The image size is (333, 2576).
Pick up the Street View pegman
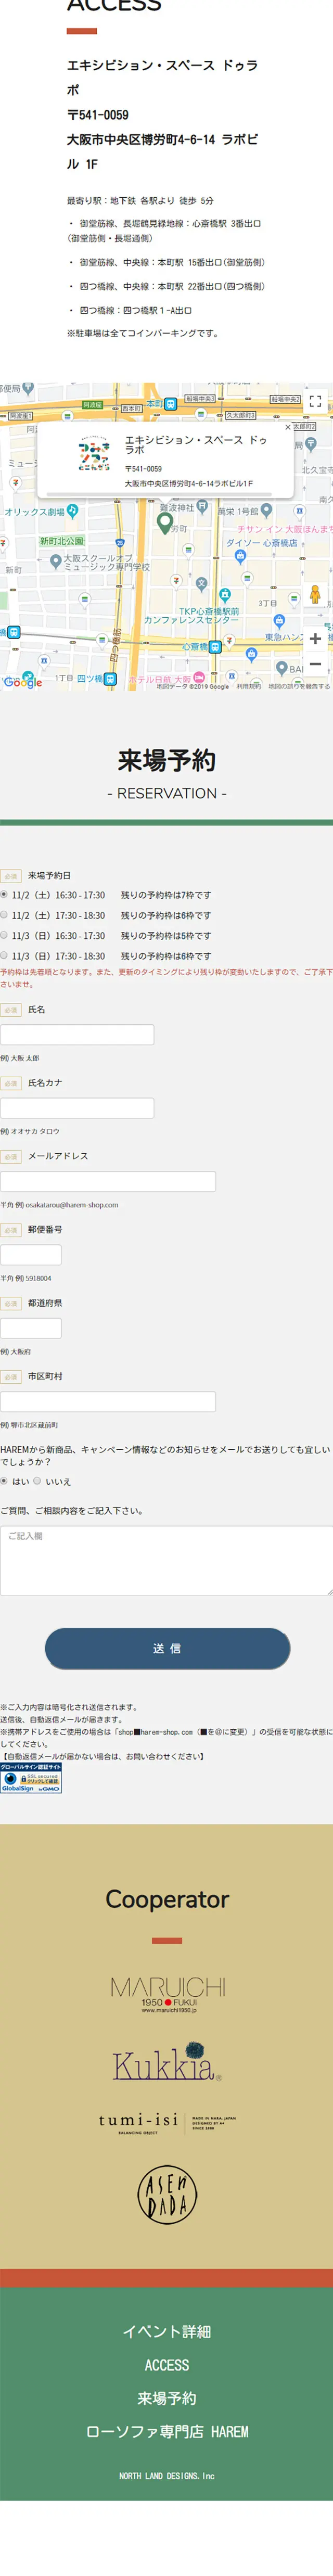click(x=315, y=594)
